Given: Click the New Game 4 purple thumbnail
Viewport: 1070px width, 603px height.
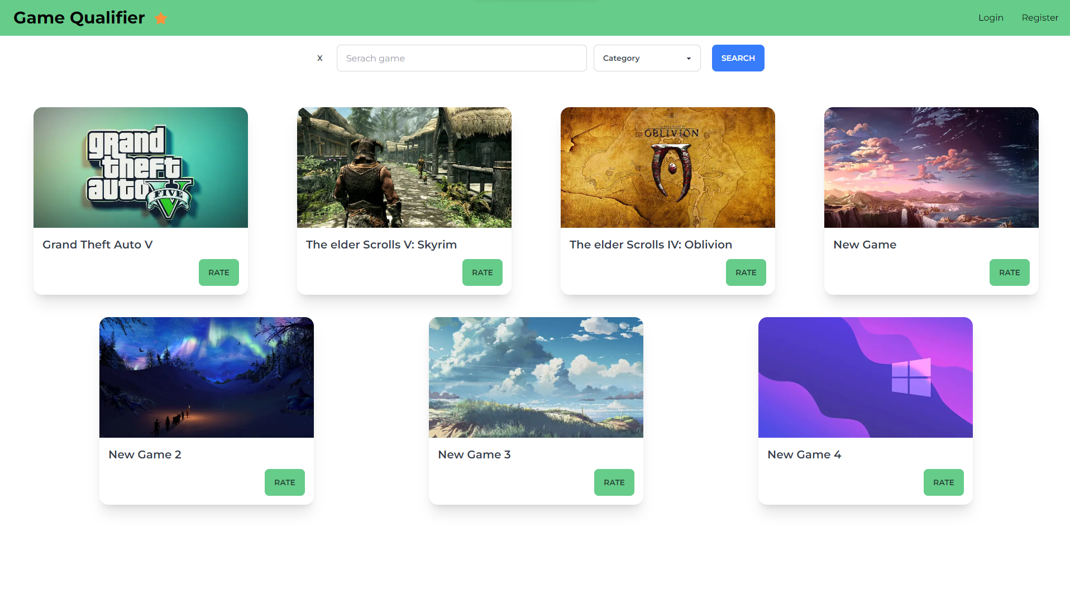Looking at the screenshot, I should click(864, 377).
